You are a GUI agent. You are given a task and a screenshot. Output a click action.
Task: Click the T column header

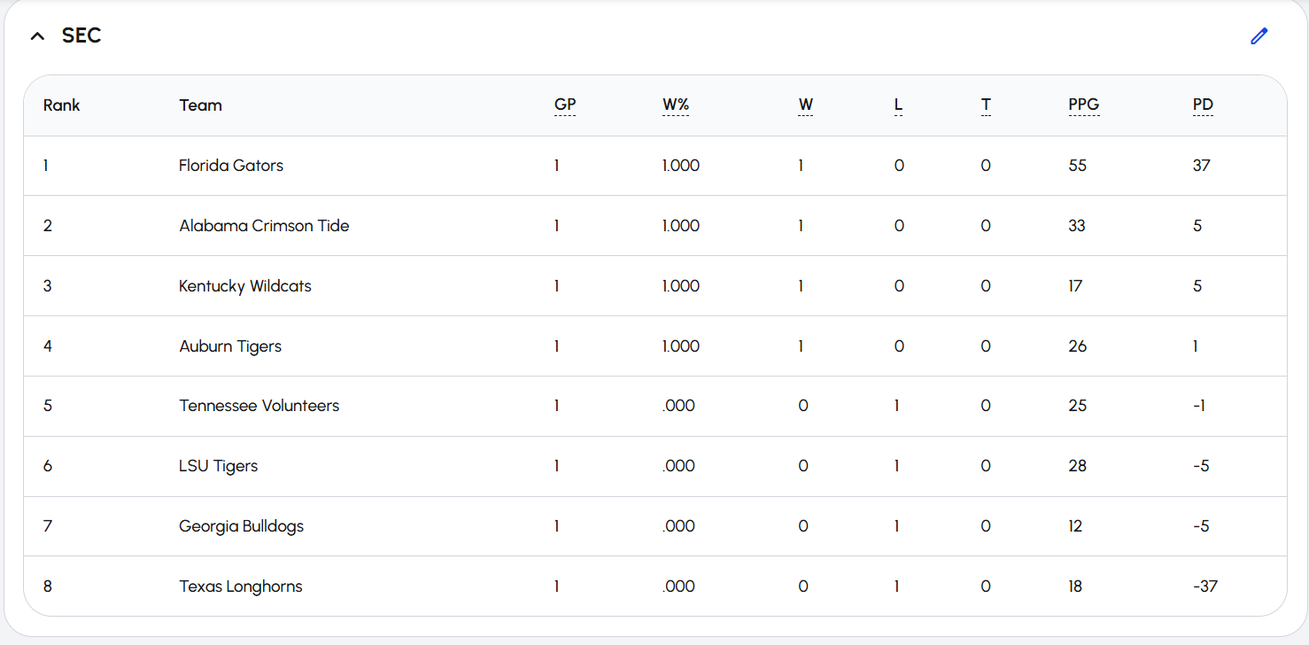pos(986,105)
